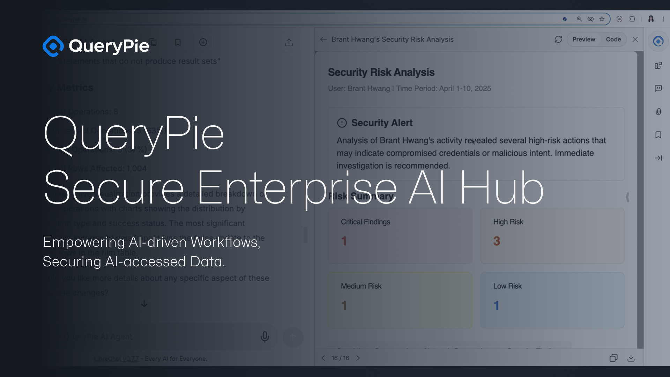670x377 pixels.
Task: Open the QueryPie sidebar logo icon
Action: point(658,41)
